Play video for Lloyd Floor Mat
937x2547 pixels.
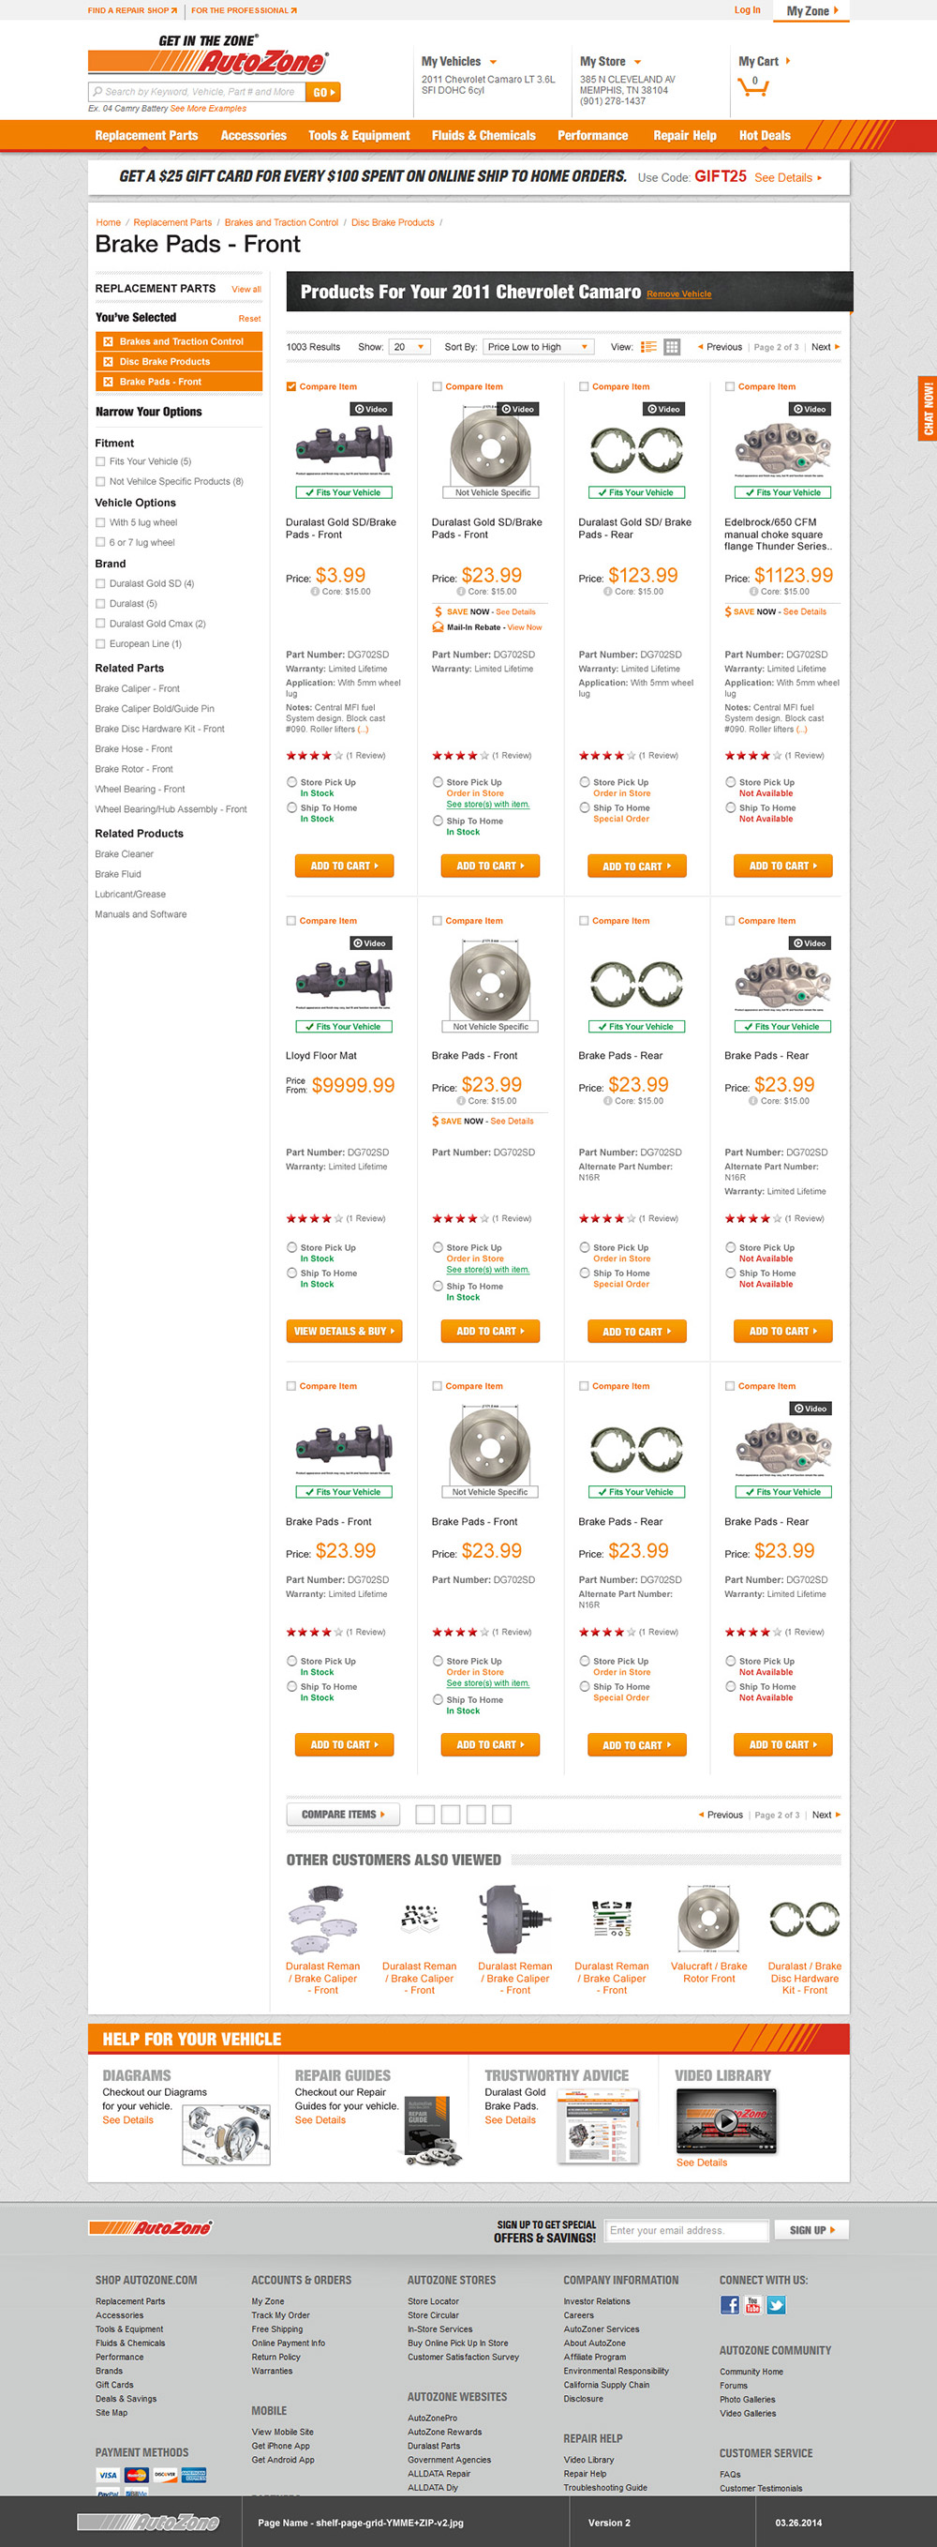tap(371, 943)
